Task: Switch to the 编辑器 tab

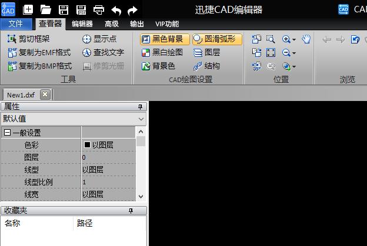Action: click(x=82, y=24)
